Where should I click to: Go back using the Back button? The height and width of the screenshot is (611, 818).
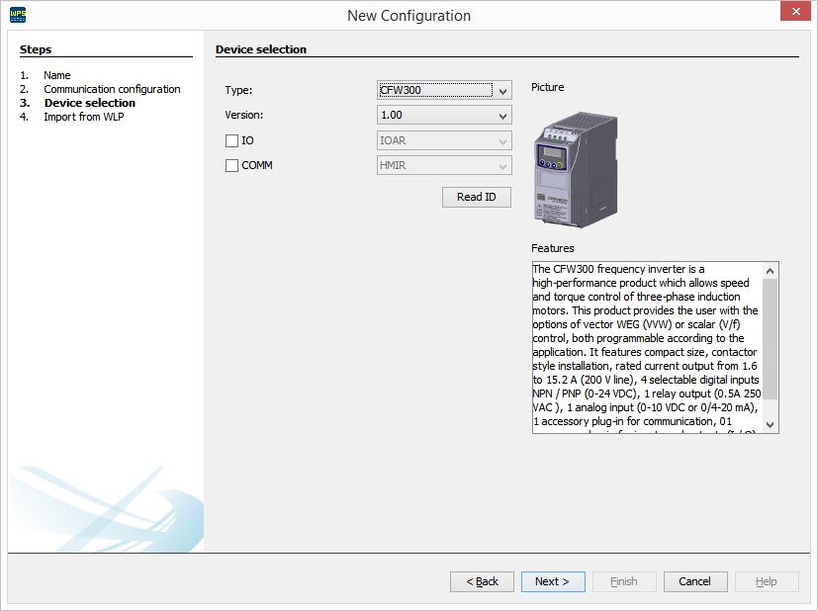[x=482, y=581]
